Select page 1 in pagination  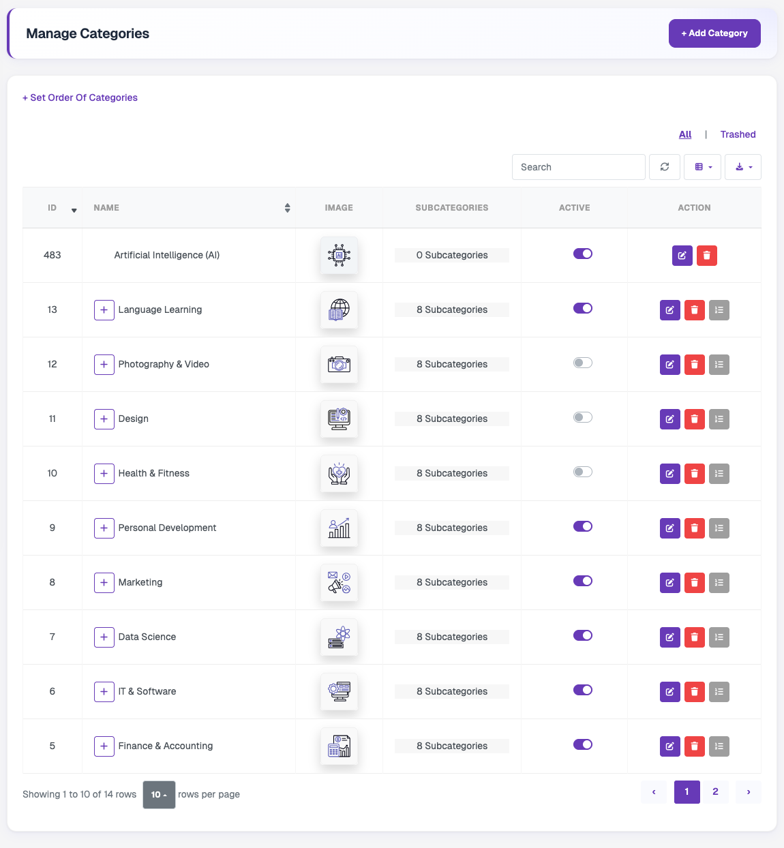(687, 791)
